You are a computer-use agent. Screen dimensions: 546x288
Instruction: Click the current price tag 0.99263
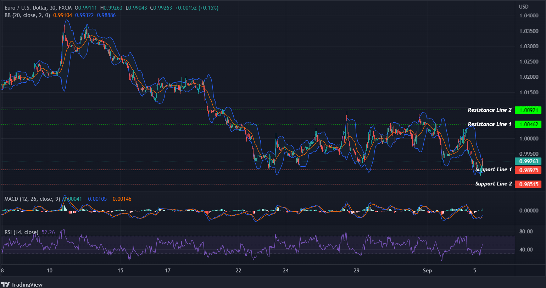pos(528,161)
